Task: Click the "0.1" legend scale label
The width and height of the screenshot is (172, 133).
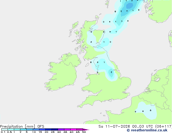Action: click(x=3, y=132)
